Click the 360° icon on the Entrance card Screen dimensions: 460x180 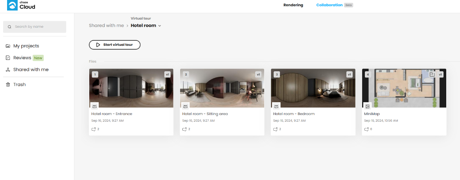(x=94, y=106)
